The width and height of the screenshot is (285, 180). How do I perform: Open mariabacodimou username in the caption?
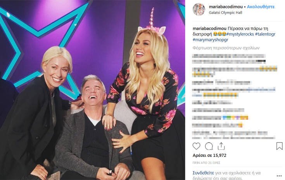tap(209, 29)
